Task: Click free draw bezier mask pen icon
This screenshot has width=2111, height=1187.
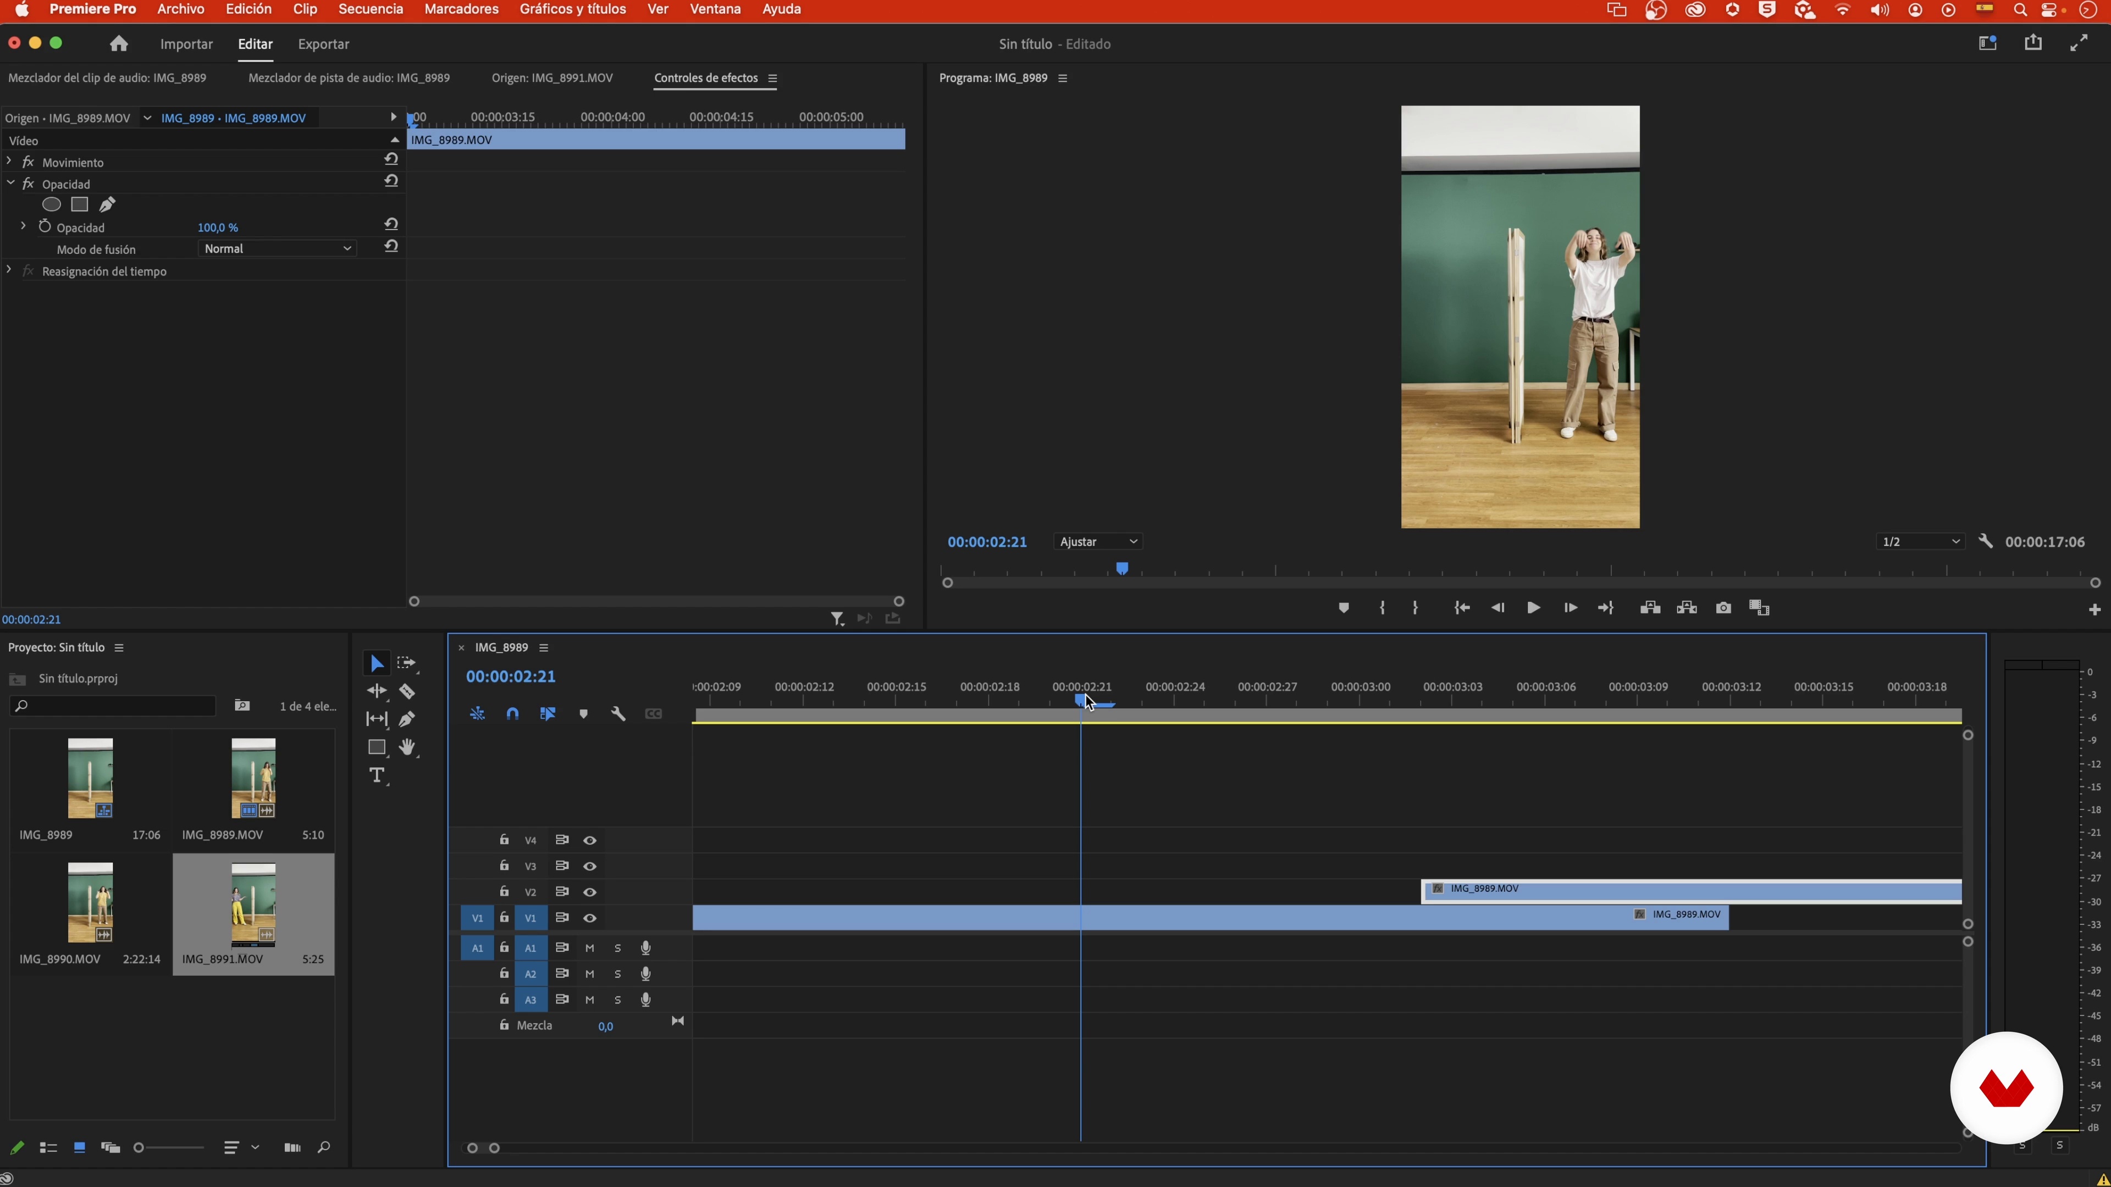Action: (107, 205)
